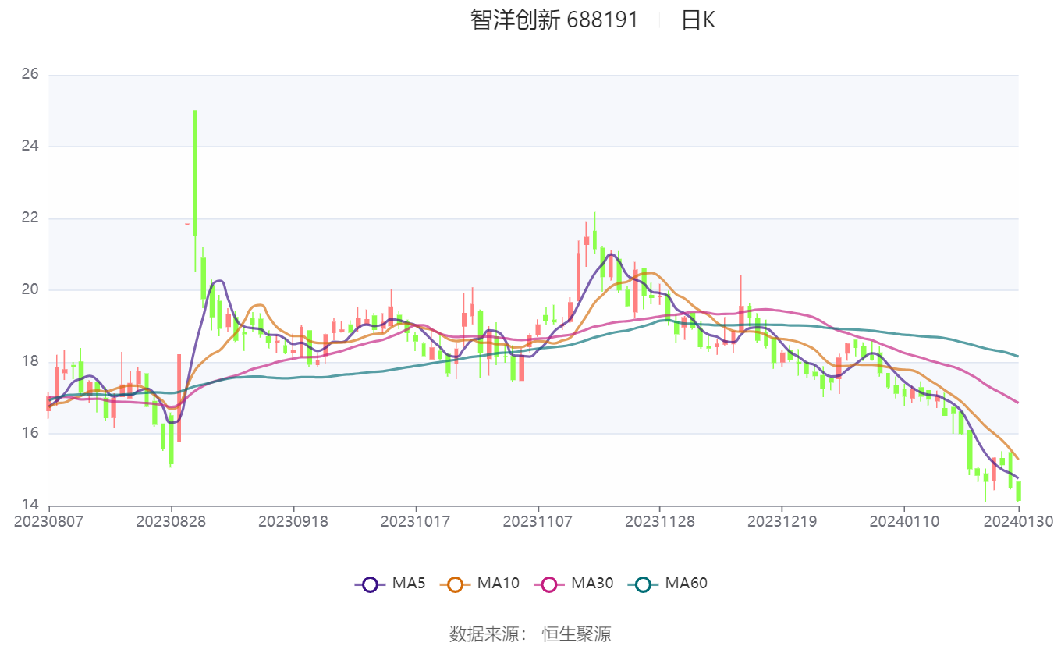Select x-axis date label 20230807
This screenshot has height=646, width=1061.
tap(49, 521)
